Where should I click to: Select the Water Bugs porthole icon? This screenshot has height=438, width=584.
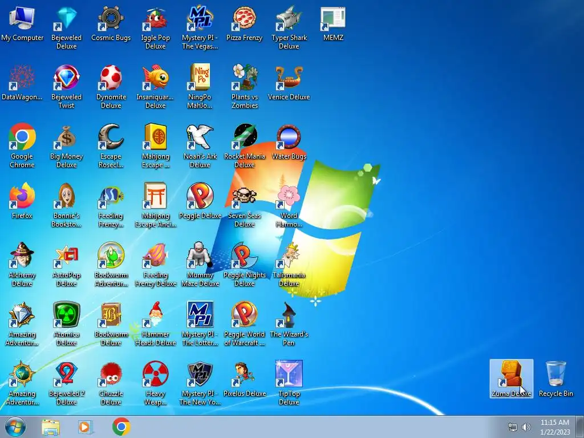[289, 137]
